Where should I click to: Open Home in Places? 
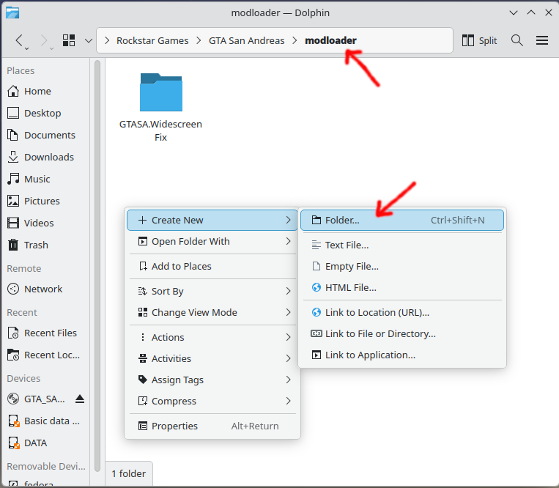[45, 92]
